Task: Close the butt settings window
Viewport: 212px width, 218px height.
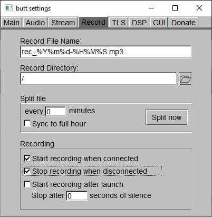Action: click(199, 8)
